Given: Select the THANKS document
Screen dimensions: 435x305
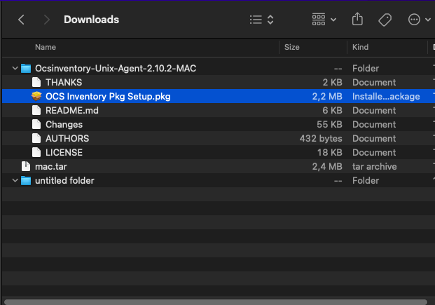Looking at the screenshot, I should point(64,83).
